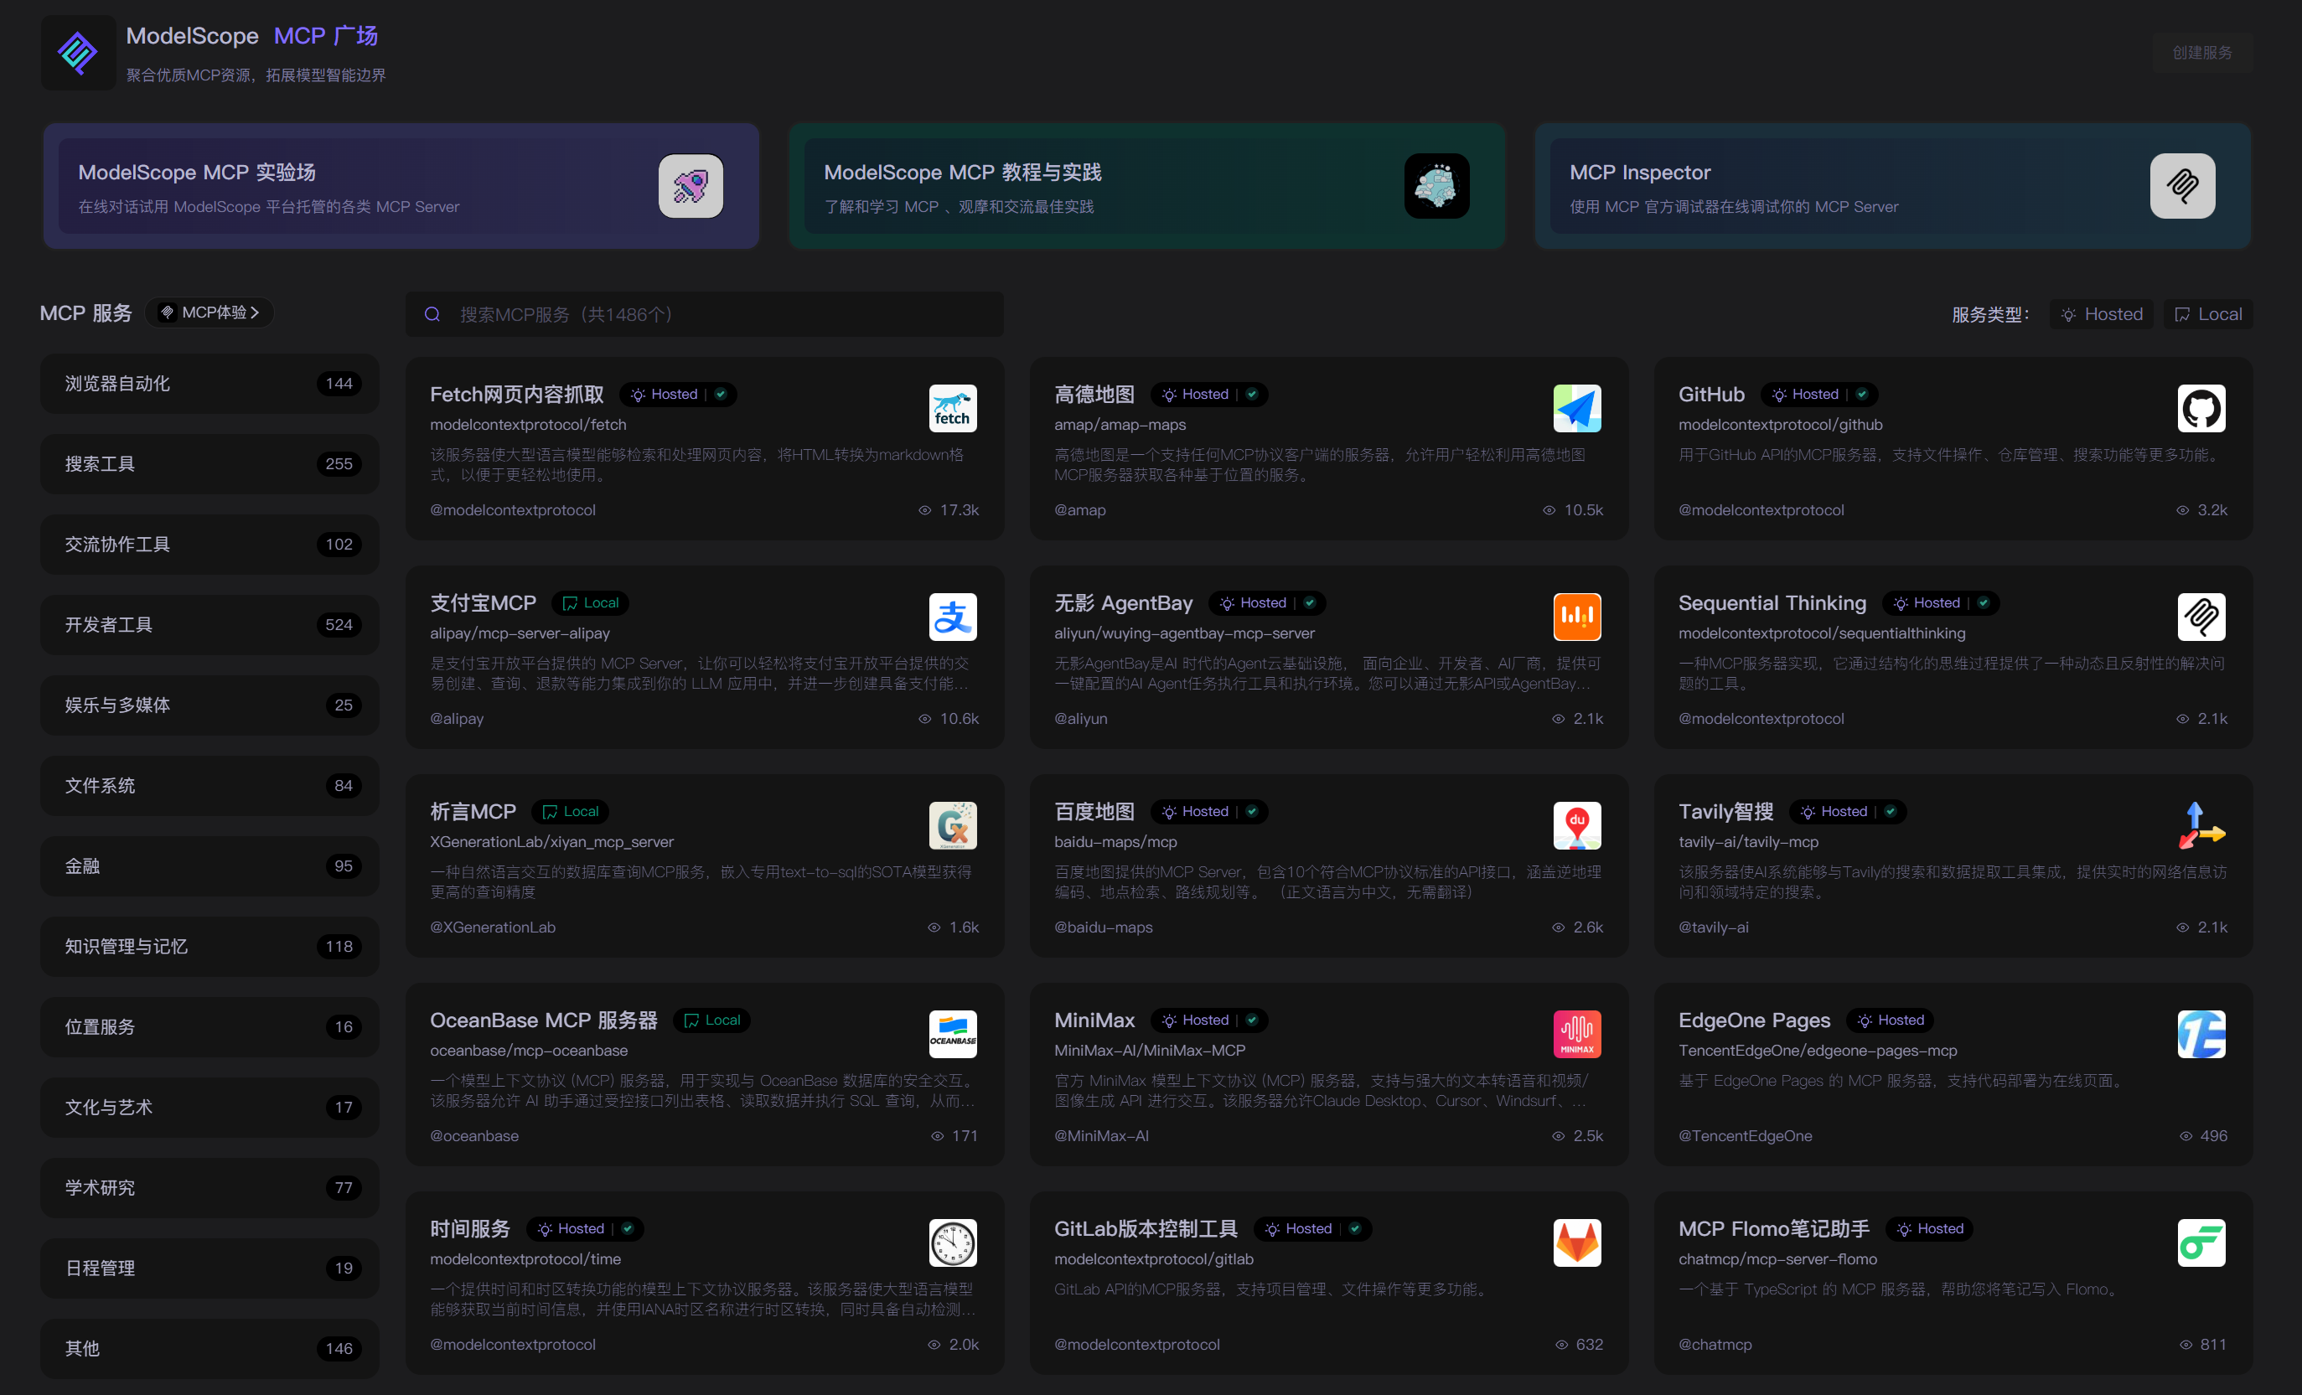Click the 析言MCP logo icon

[x=952, y=825]
